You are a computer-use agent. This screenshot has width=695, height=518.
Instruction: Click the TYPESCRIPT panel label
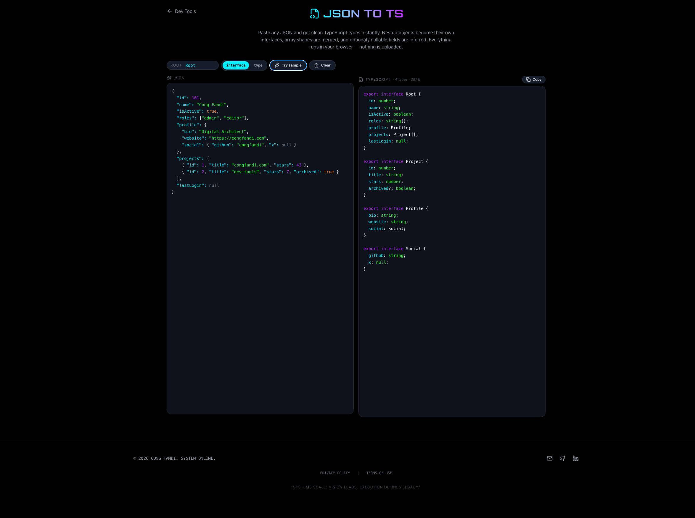pyautogui.click(x=378, y=79)
